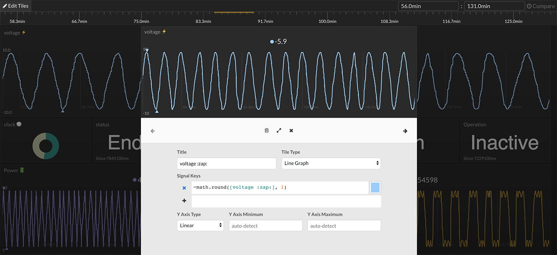Click the Edit Tiles button

click(15, 6)
